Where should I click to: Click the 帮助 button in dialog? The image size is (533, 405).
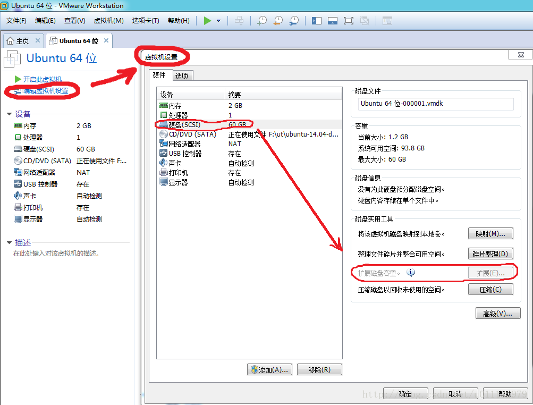pyautogui.click(x=505, y=394)
